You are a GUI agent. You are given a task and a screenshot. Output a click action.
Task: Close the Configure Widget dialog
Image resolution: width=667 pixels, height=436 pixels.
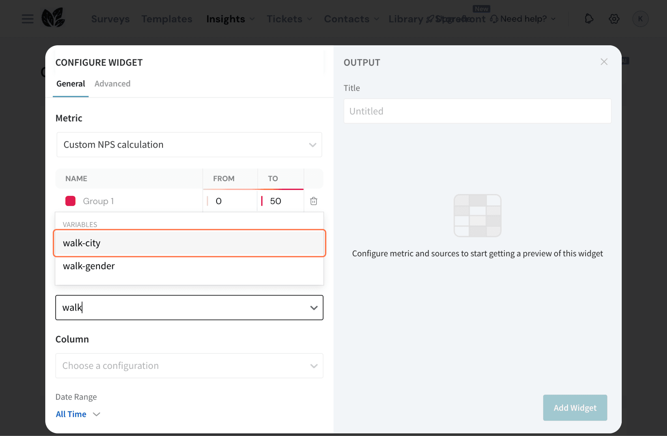(x=604, y=62)
